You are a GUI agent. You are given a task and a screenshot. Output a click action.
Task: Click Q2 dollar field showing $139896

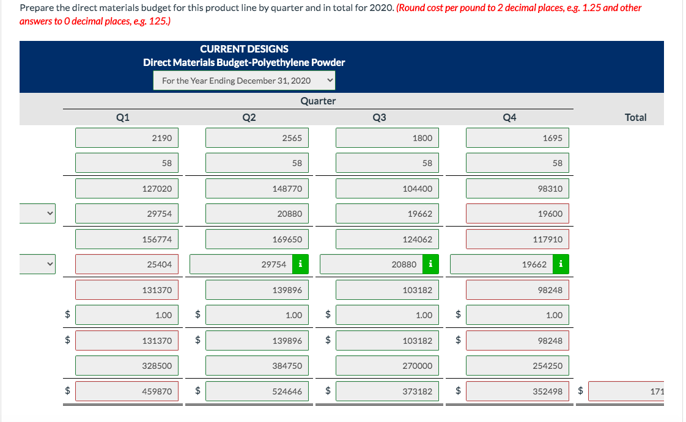click(x=257, y=341)
